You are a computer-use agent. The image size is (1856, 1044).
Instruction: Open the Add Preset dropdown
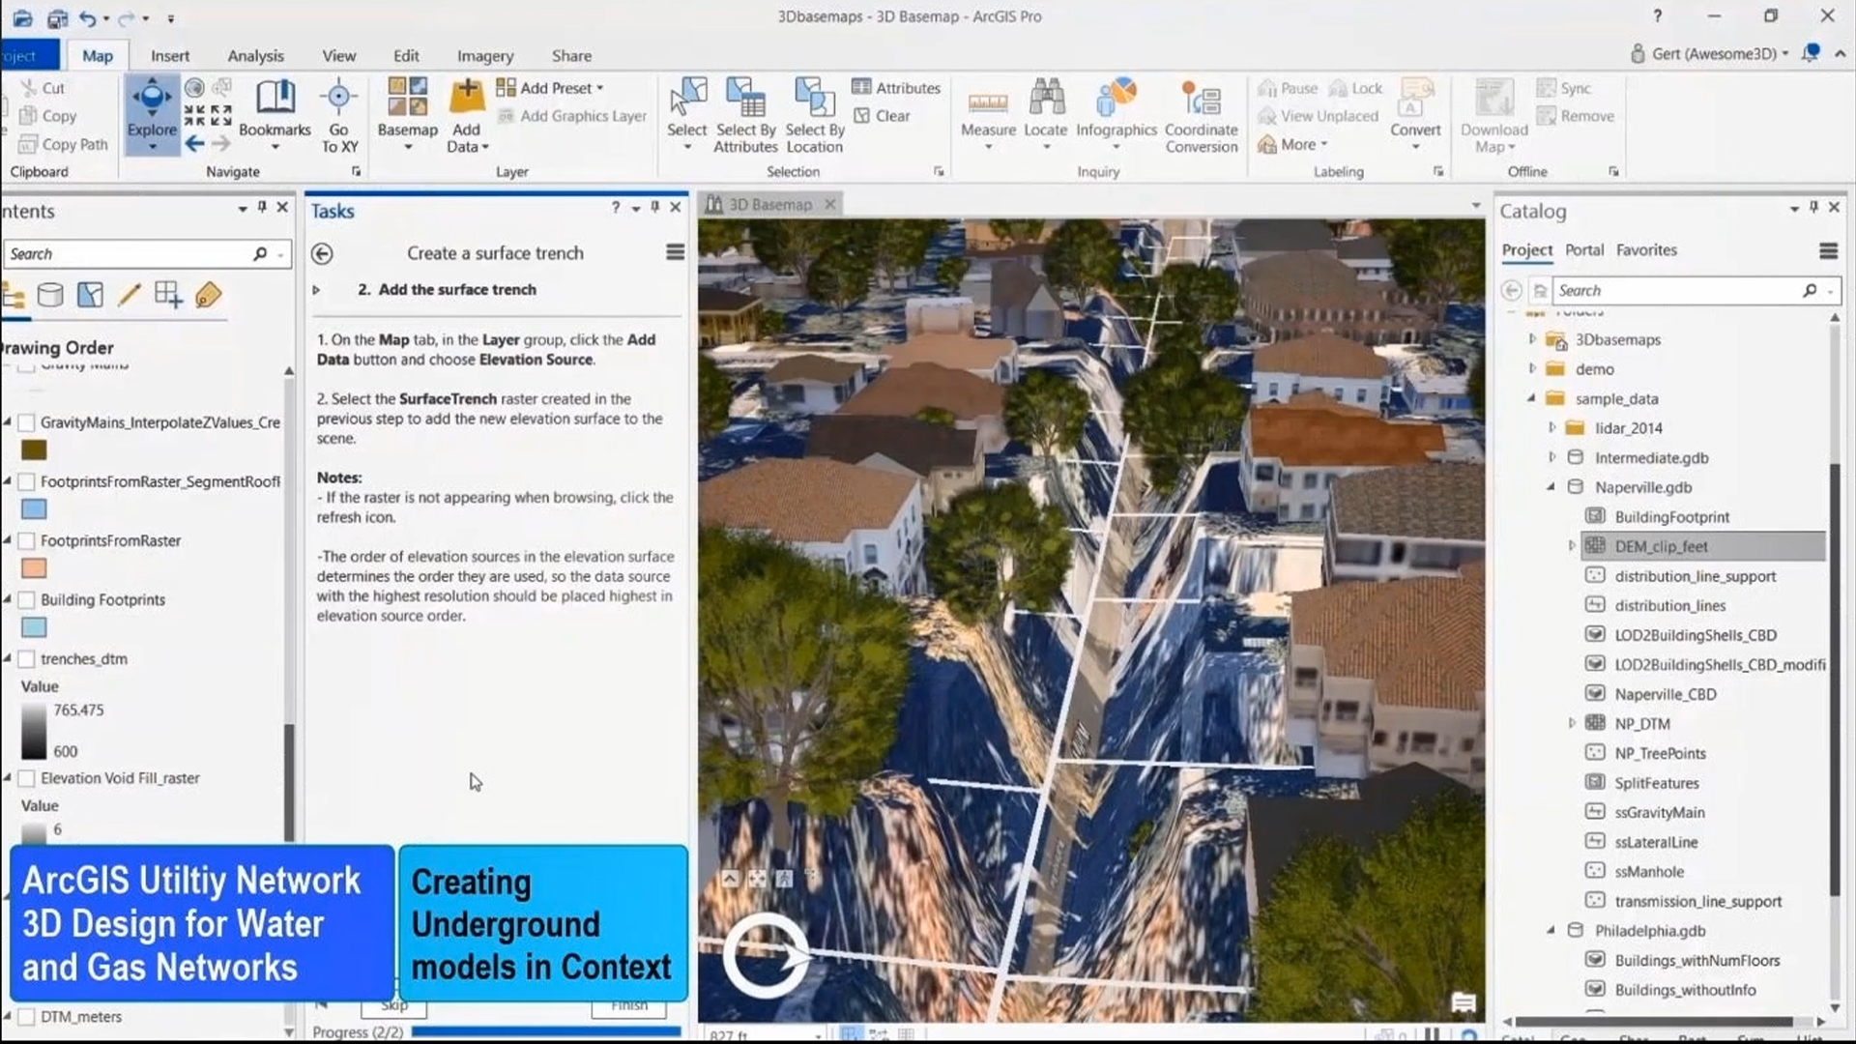pyautogui.click(x=555, y=88)
